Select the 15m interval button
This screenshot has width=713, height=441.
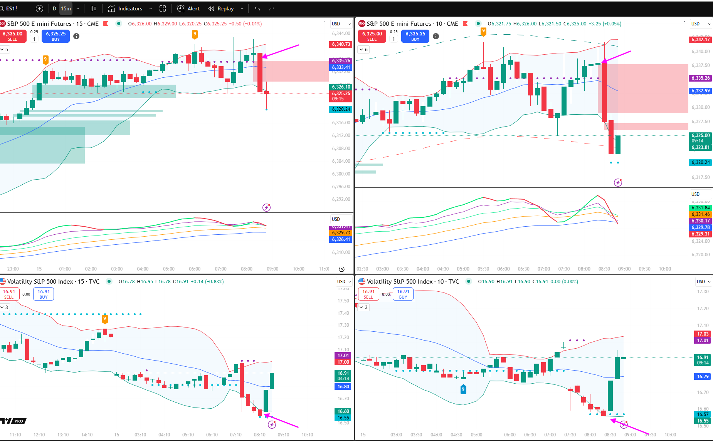pyautogui.click(x=66, y=8)
